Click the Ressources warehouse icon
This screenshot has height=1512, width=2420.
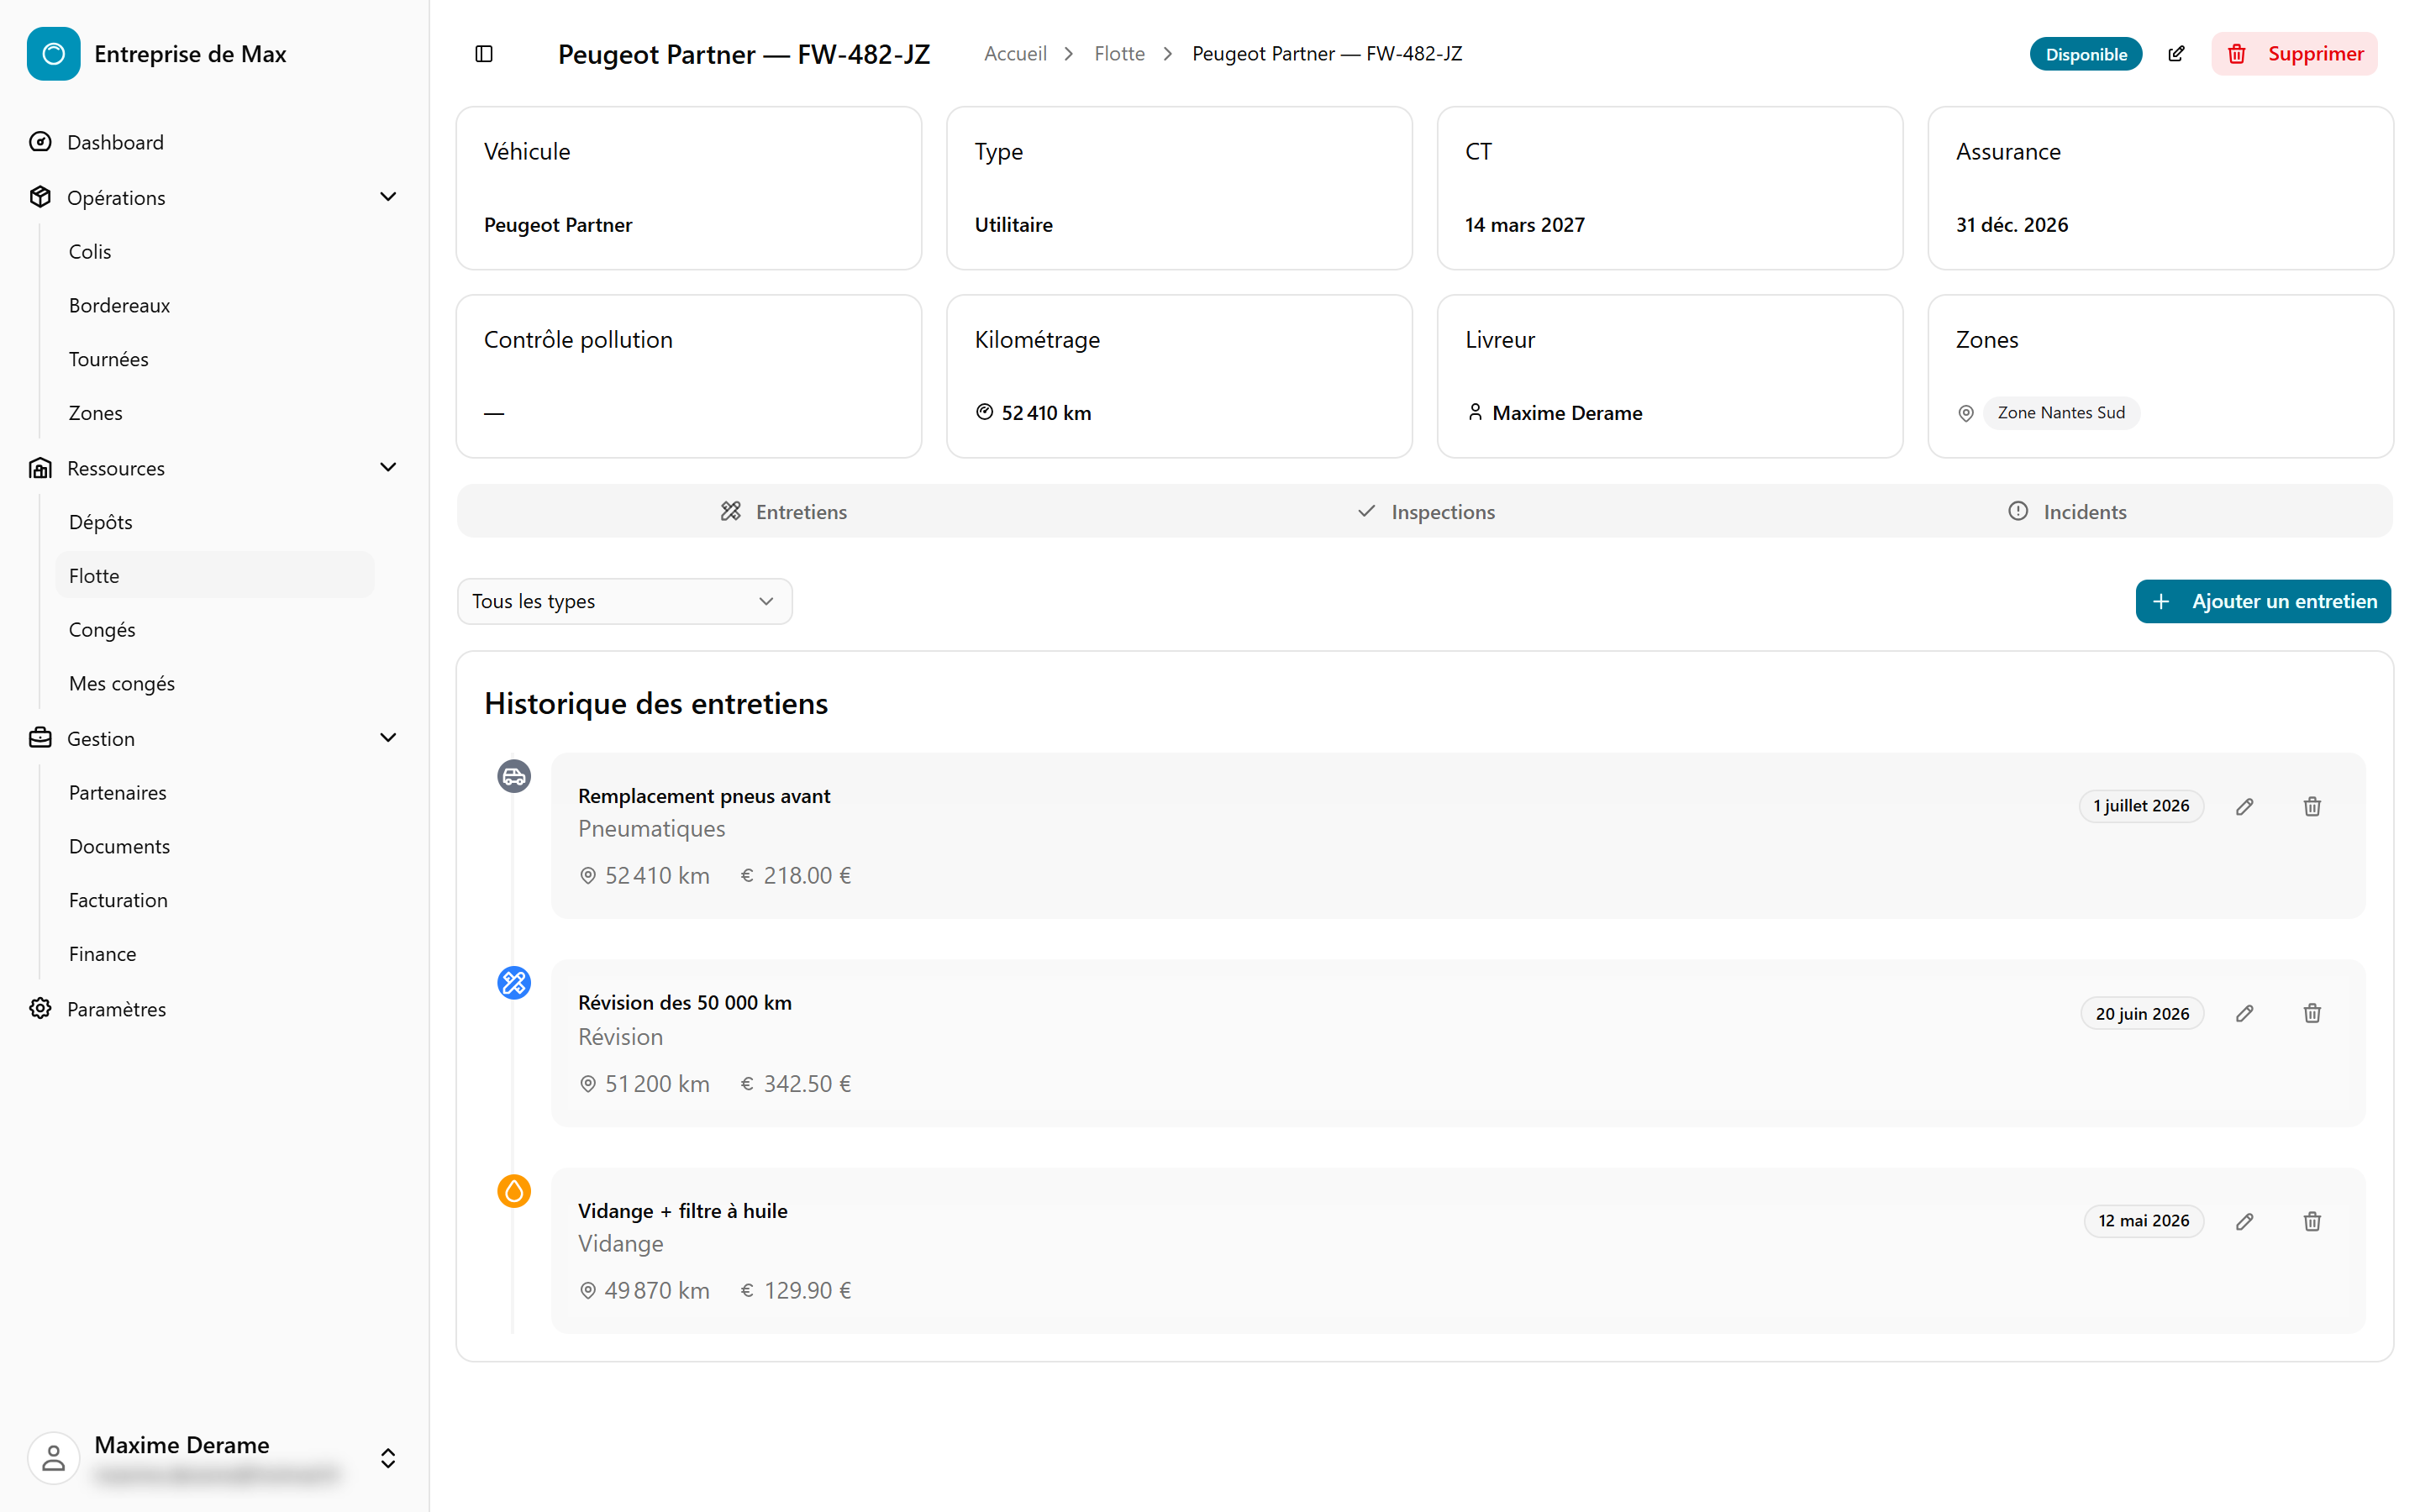point(40,468)
